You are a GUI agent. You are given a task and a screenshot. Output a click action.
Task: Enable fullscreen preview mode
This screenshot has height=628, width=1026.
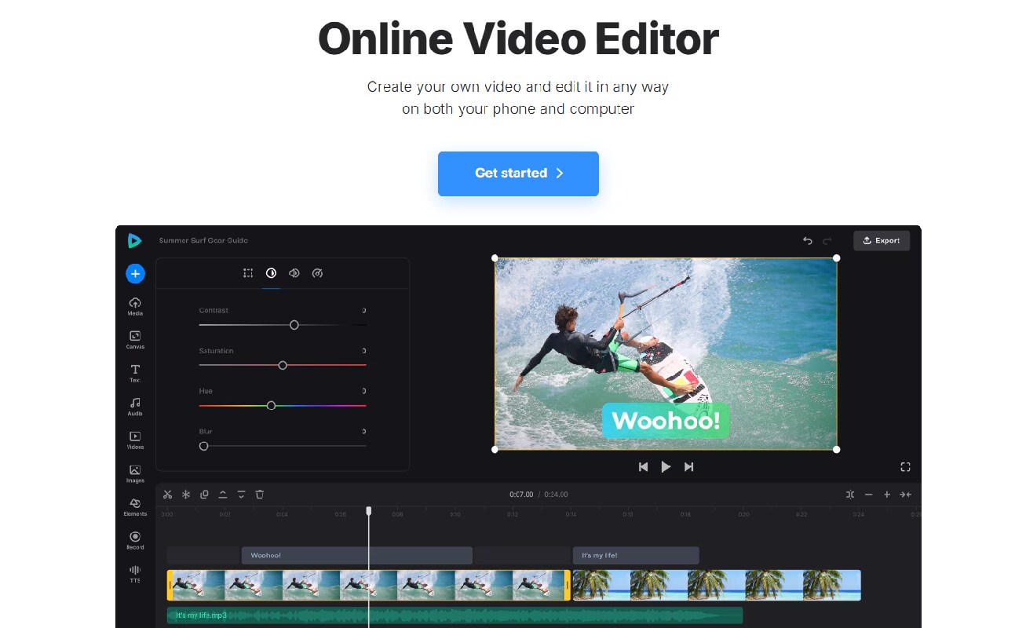(x=905, y=466)
